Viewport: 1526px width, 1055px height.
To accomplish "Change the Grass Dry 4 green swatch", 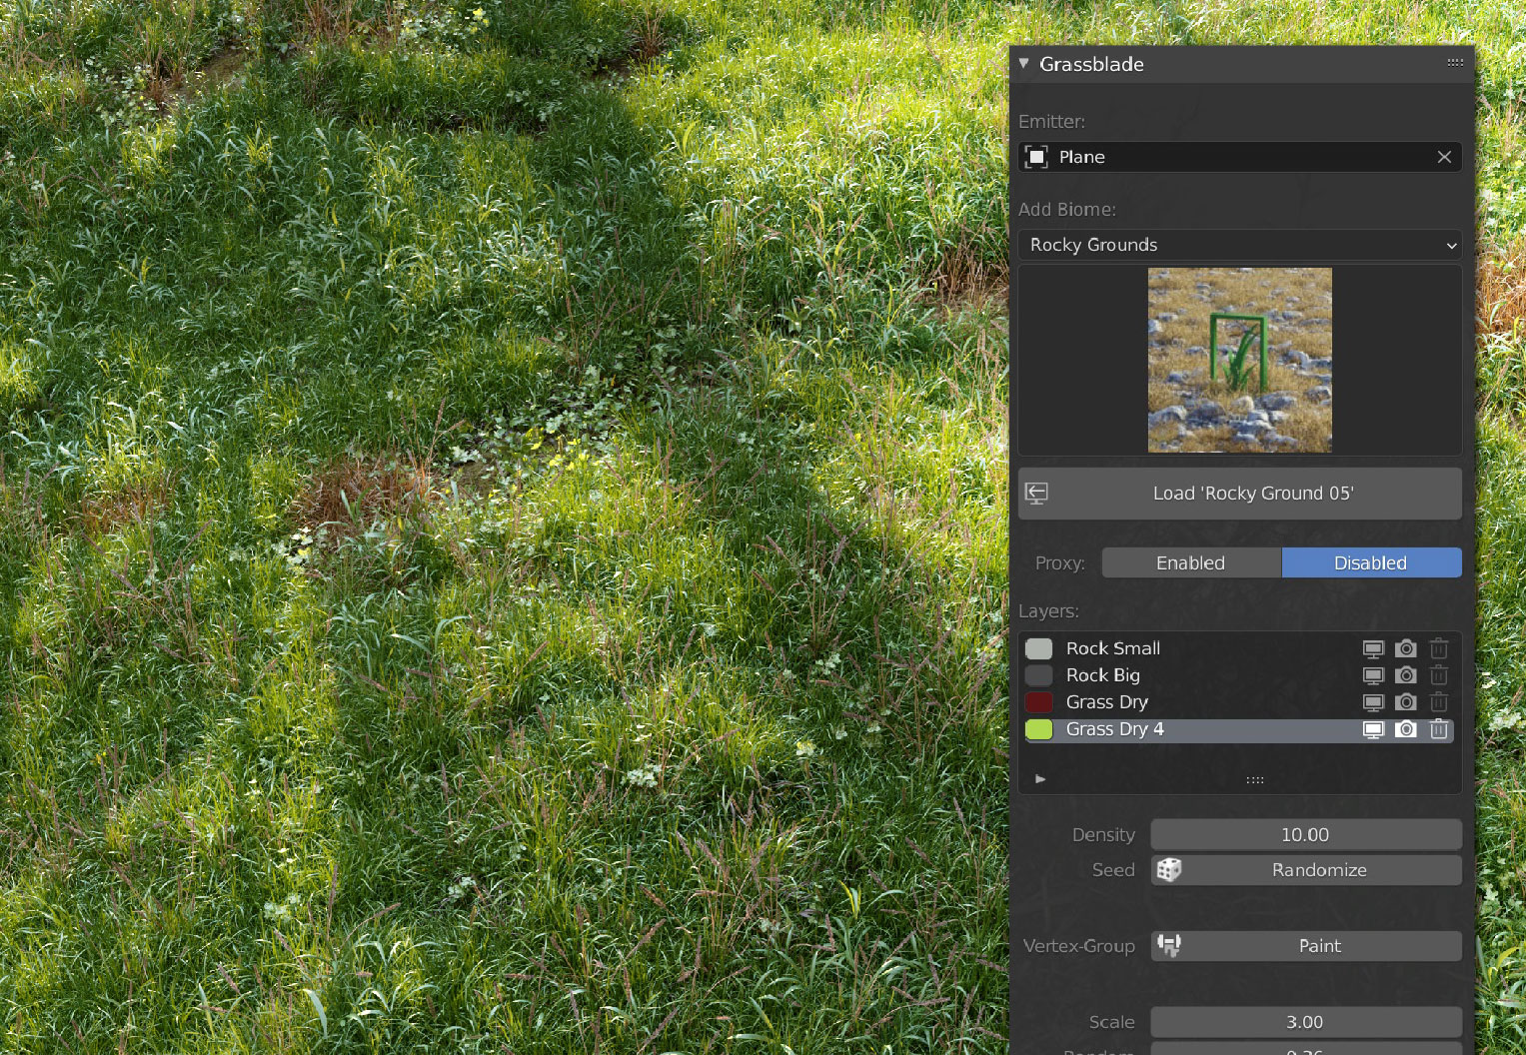I will 1039,729.
